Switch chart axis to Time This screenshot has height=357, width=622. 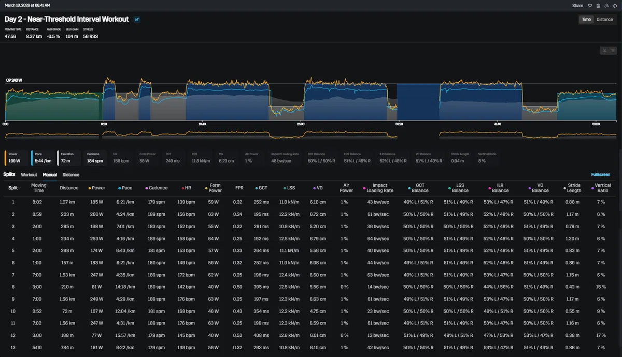(x=586, y=19)
